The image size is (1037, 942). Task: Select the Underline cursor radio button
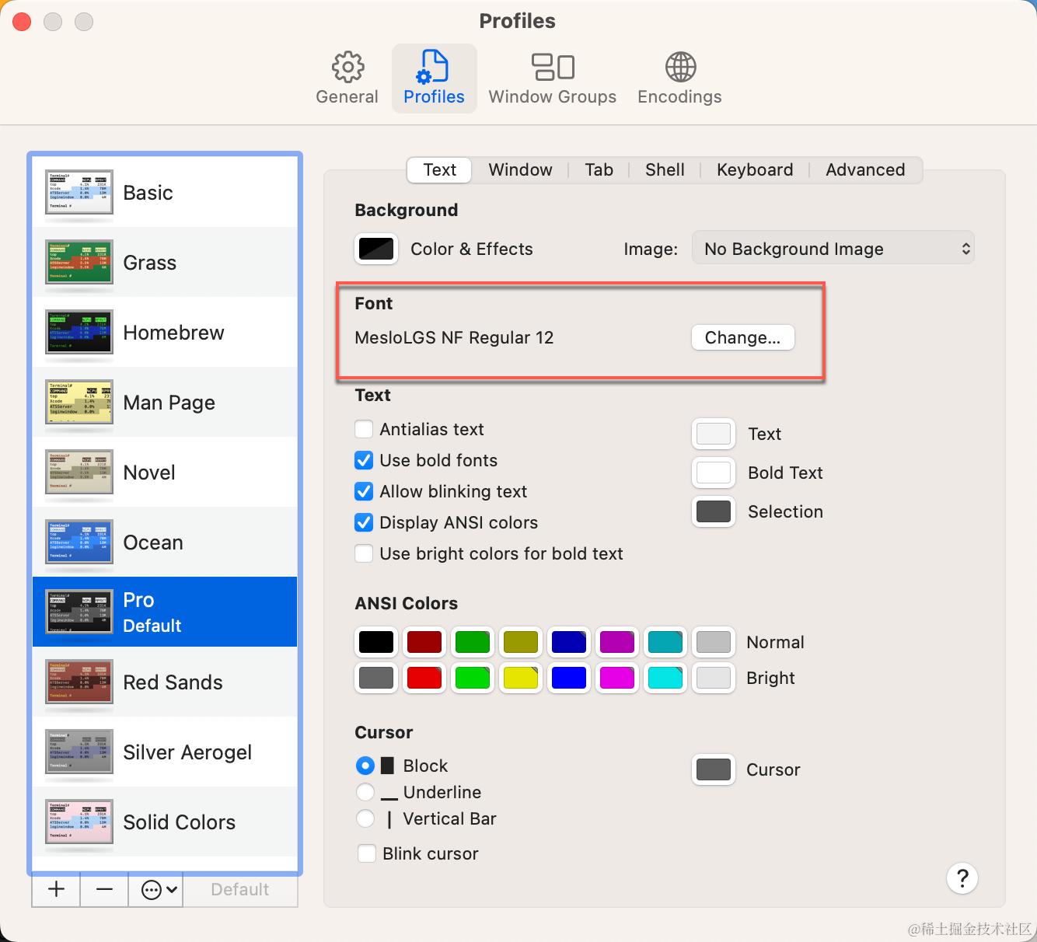365,793
